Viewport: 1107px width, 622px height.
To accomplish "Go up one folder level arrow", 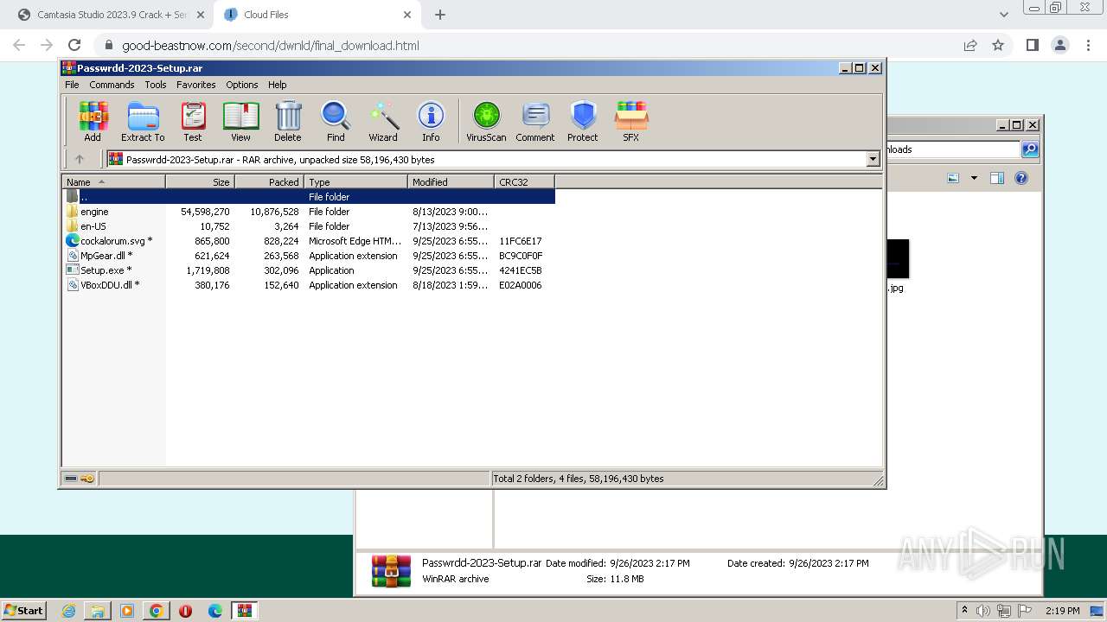I will click(x=80, y=159).
